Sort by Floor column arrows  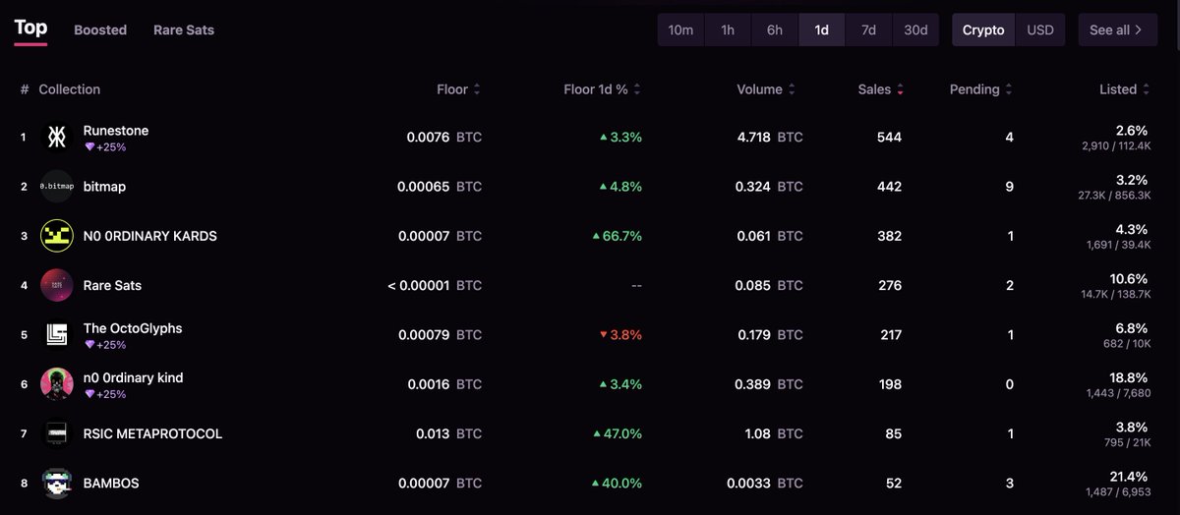477,89
